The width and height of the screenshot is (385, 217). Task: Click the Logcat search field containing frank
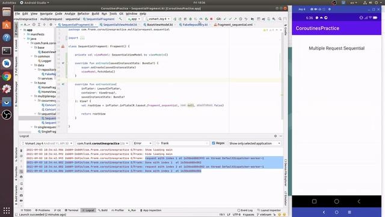(182, 143)
